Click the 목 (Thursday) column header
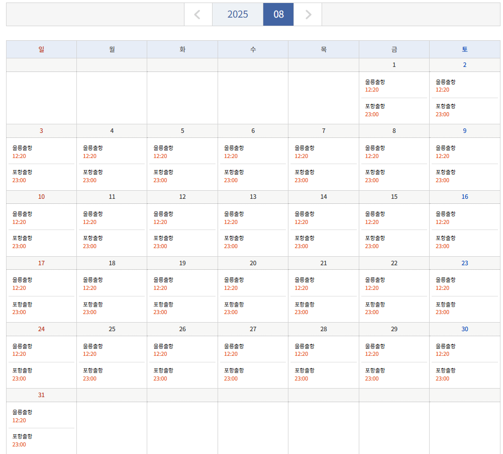Viewport: 503px width, 454px height. (324, 49)
